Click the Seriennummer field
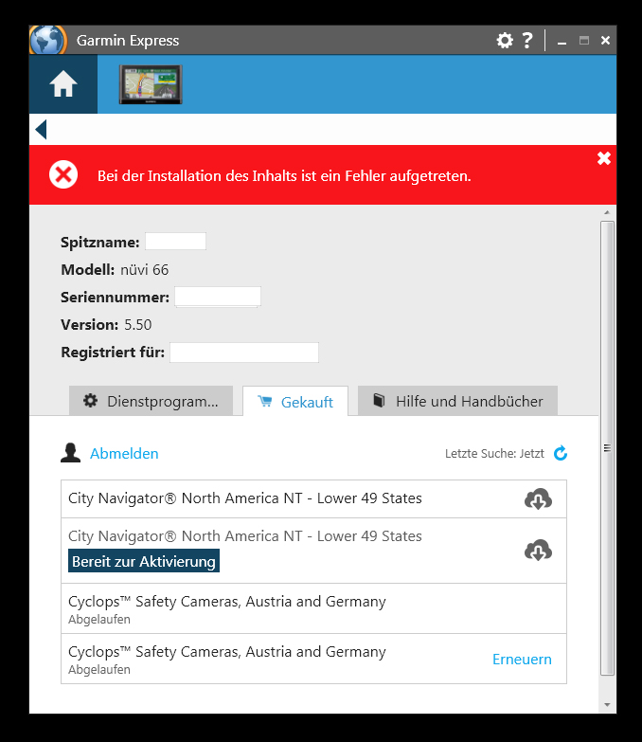Image resolution: width=642 pixels, height=742 pixels. [x=218, y=297]
